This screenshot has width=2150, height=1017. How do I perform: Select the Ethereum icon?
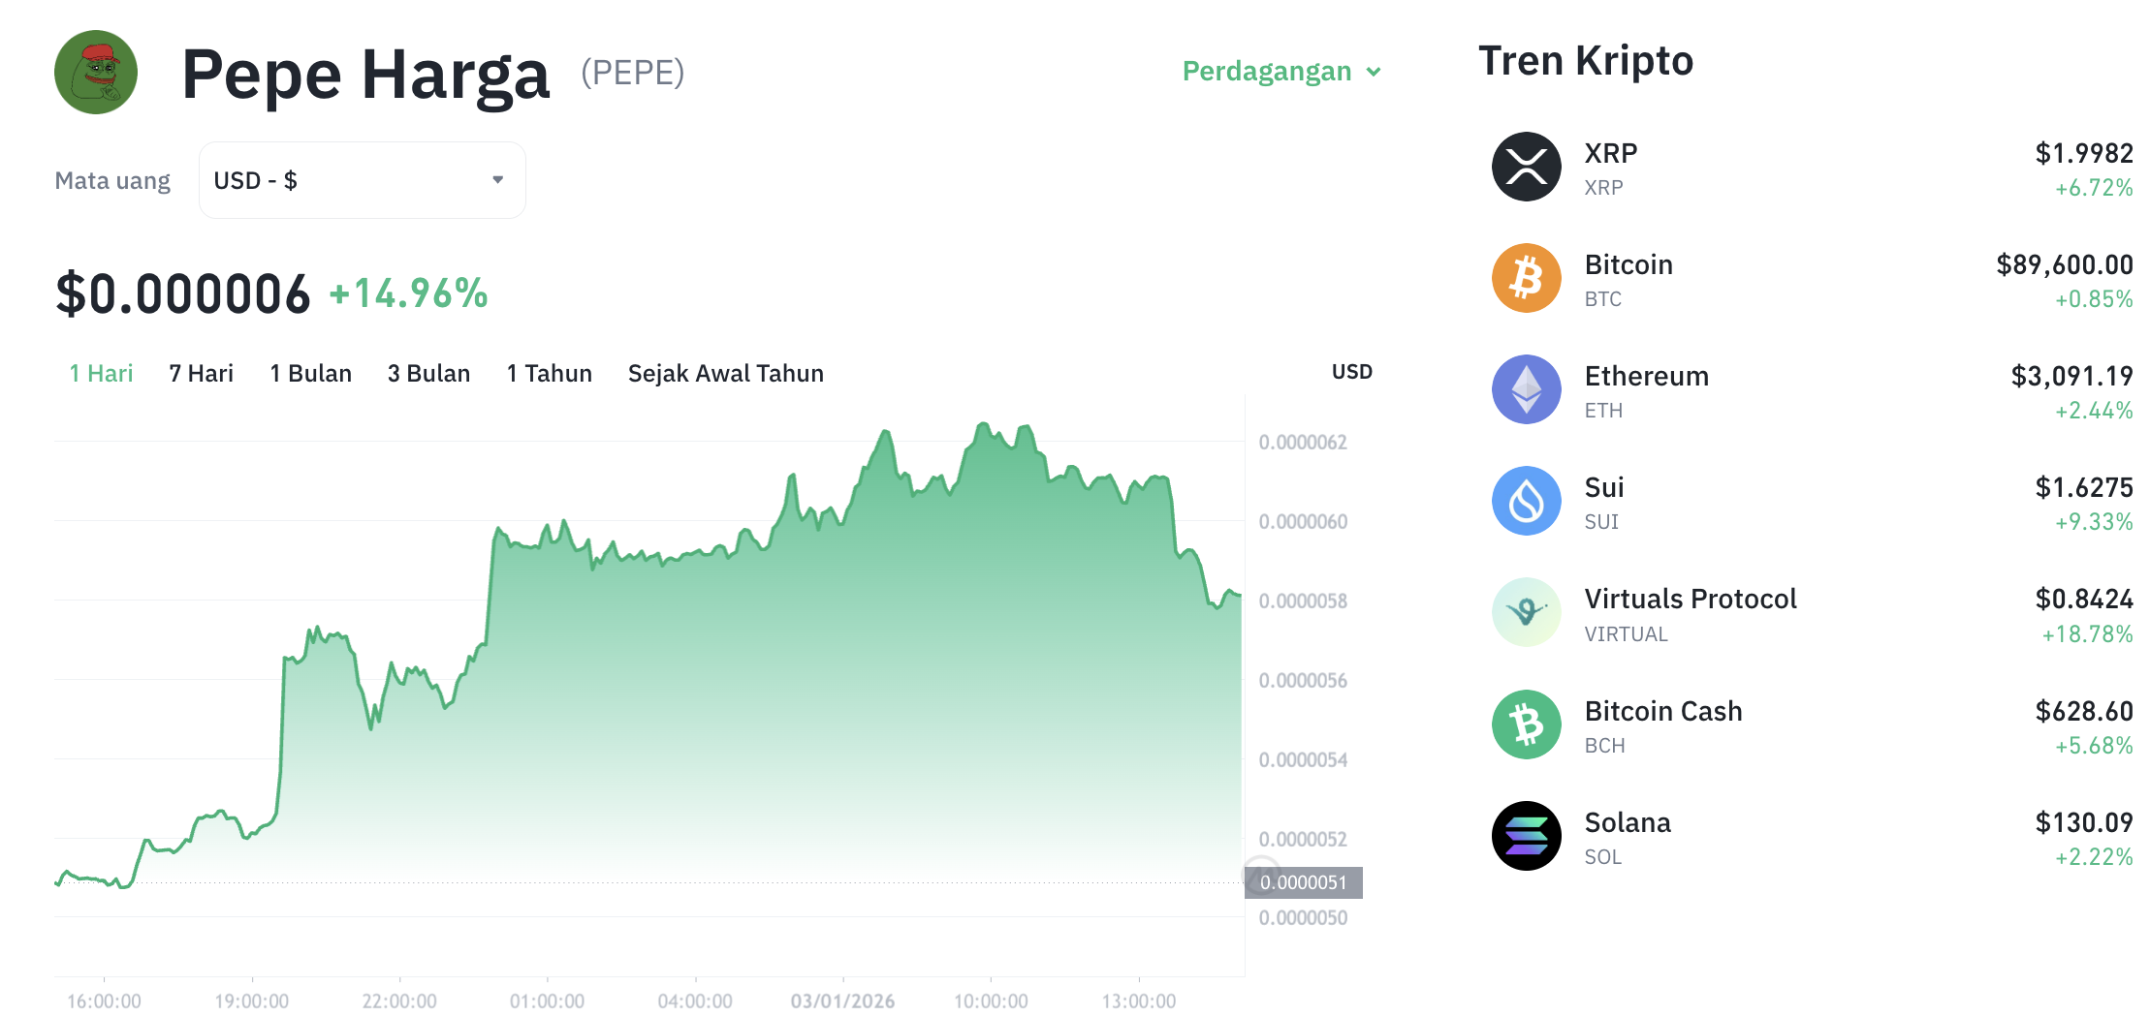pos(1525,389)
